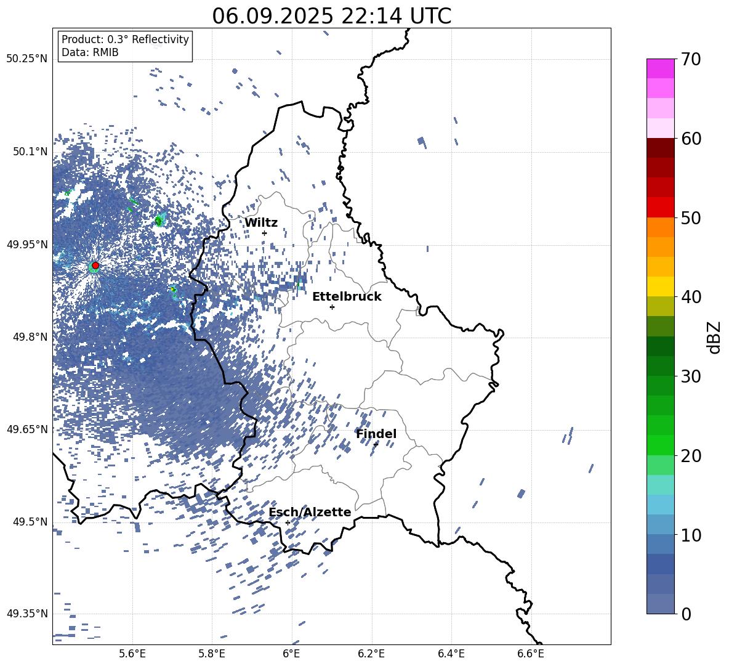Image resolution: width=729 pixels, height=666 pixels.
Task: Click the 5.6°E longitude label
Action: (x=132, y=654)
